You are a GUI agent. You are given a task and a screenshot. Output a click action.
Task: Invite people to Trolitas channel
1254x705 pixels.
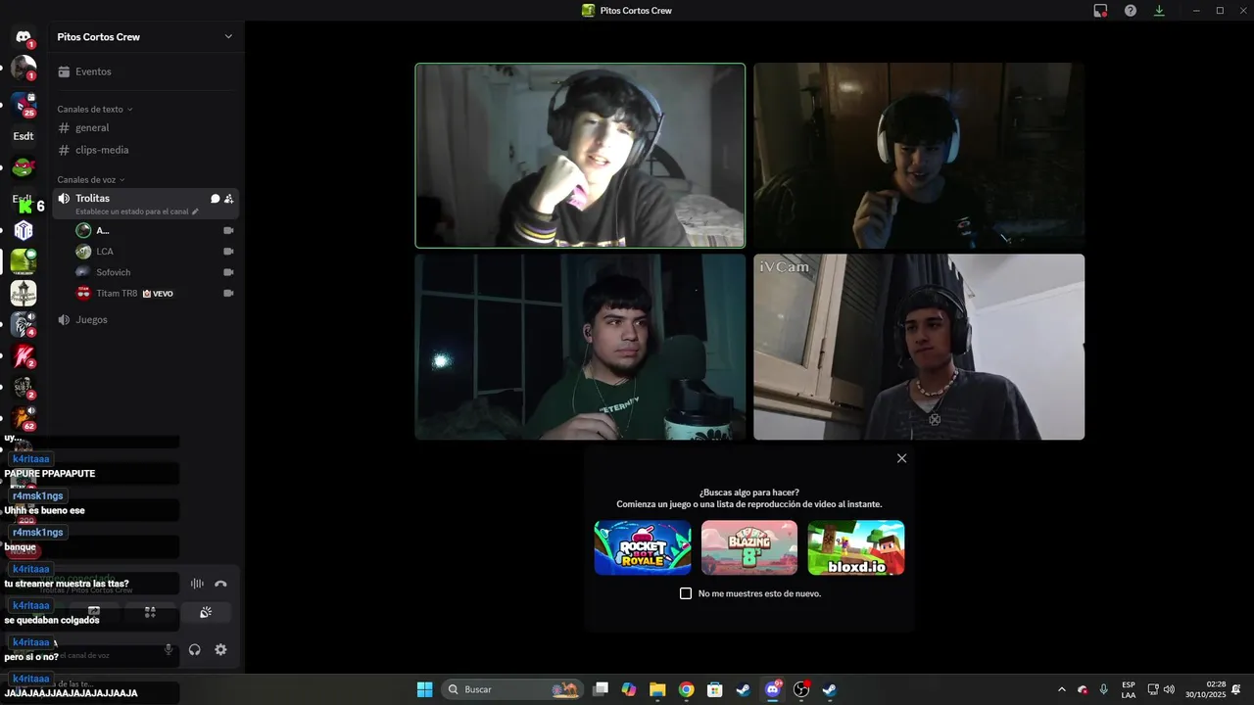(x=229, y=199)
